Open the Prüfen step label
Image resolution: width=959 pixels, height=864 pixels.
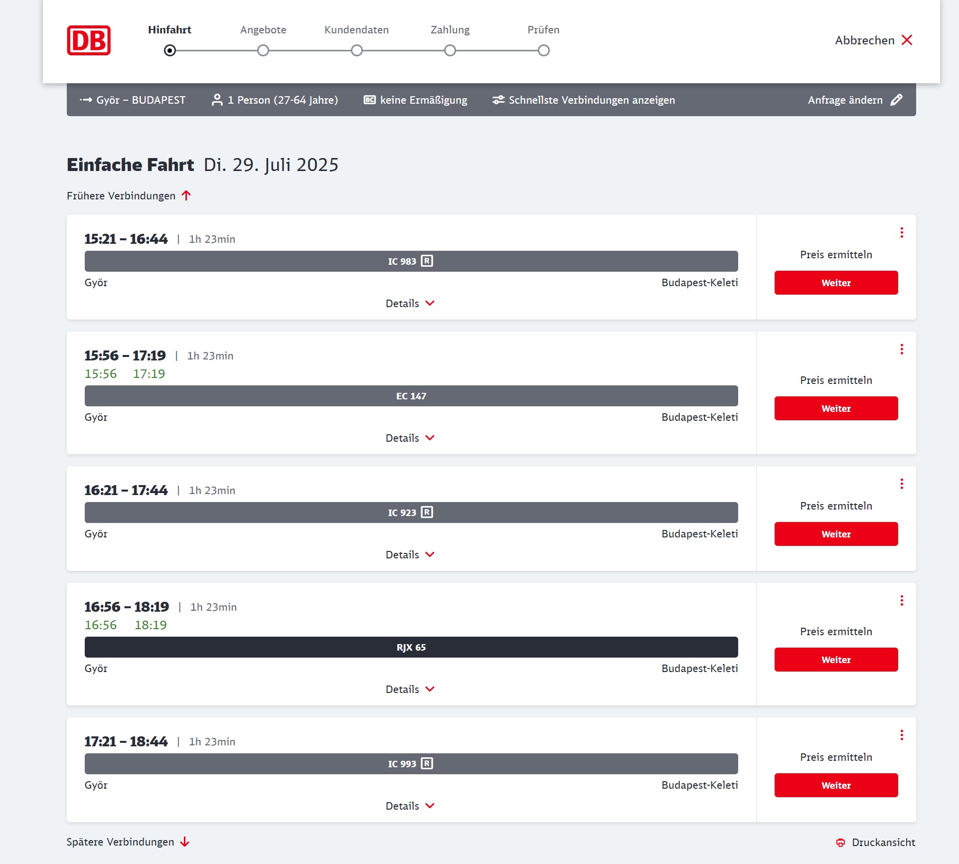543,30
